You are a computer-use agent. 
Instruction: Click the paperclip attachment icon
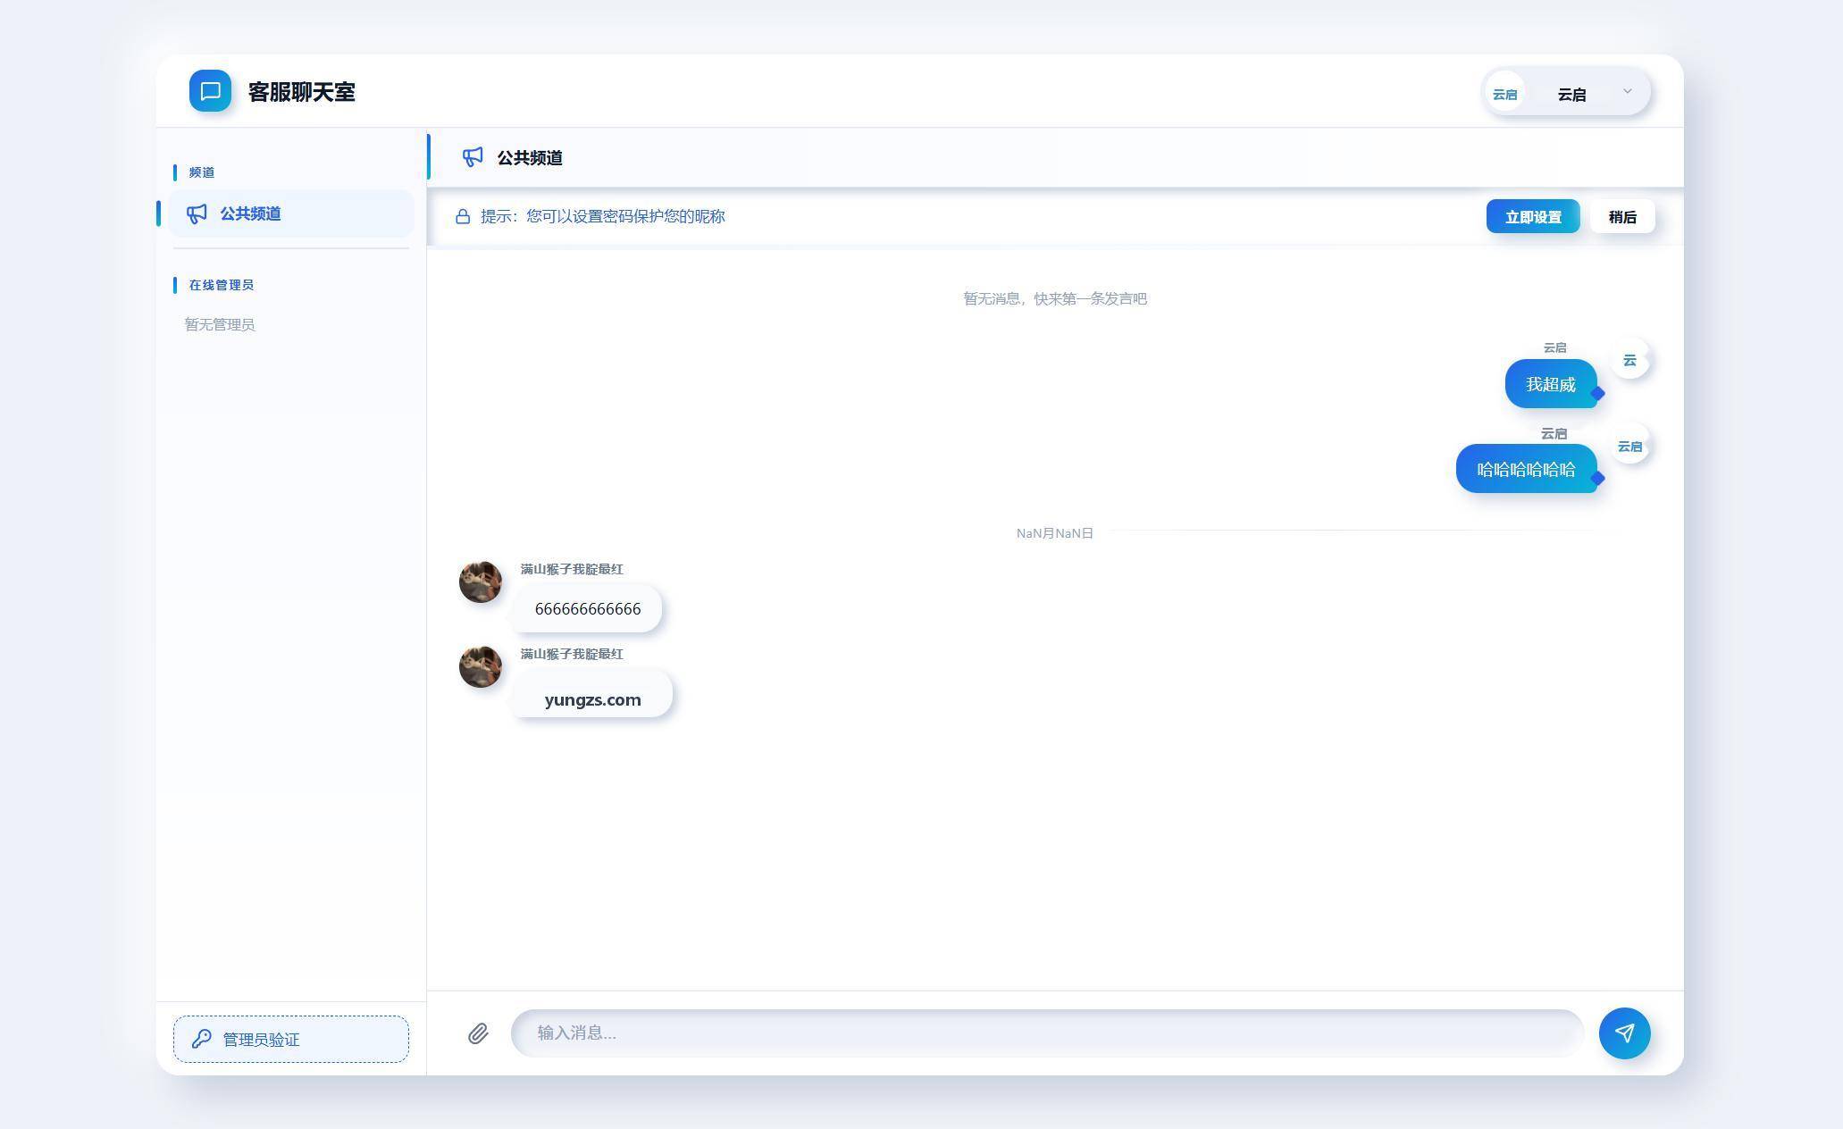pos(478,1033)
